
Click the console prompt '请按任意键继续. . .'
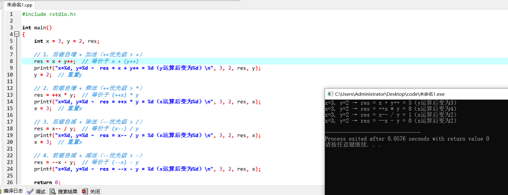tap(352, 145)
